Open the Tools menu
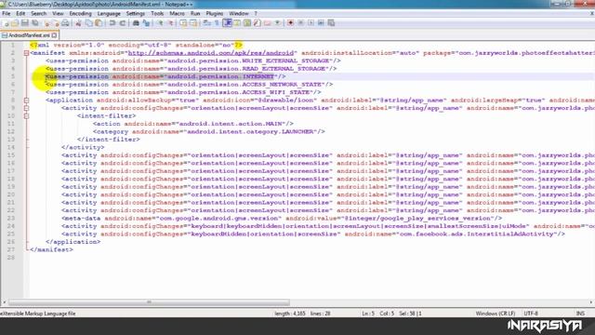This screenshot has height=335, width=595. (x=157, y=14)
